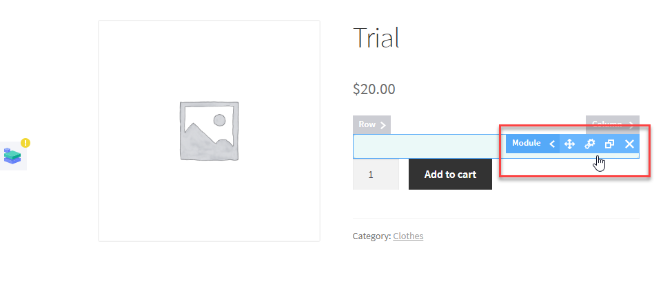Click the placeholder picture icon in the product image
The height and width of the screenshot is (290, 663).
[209, 131]
